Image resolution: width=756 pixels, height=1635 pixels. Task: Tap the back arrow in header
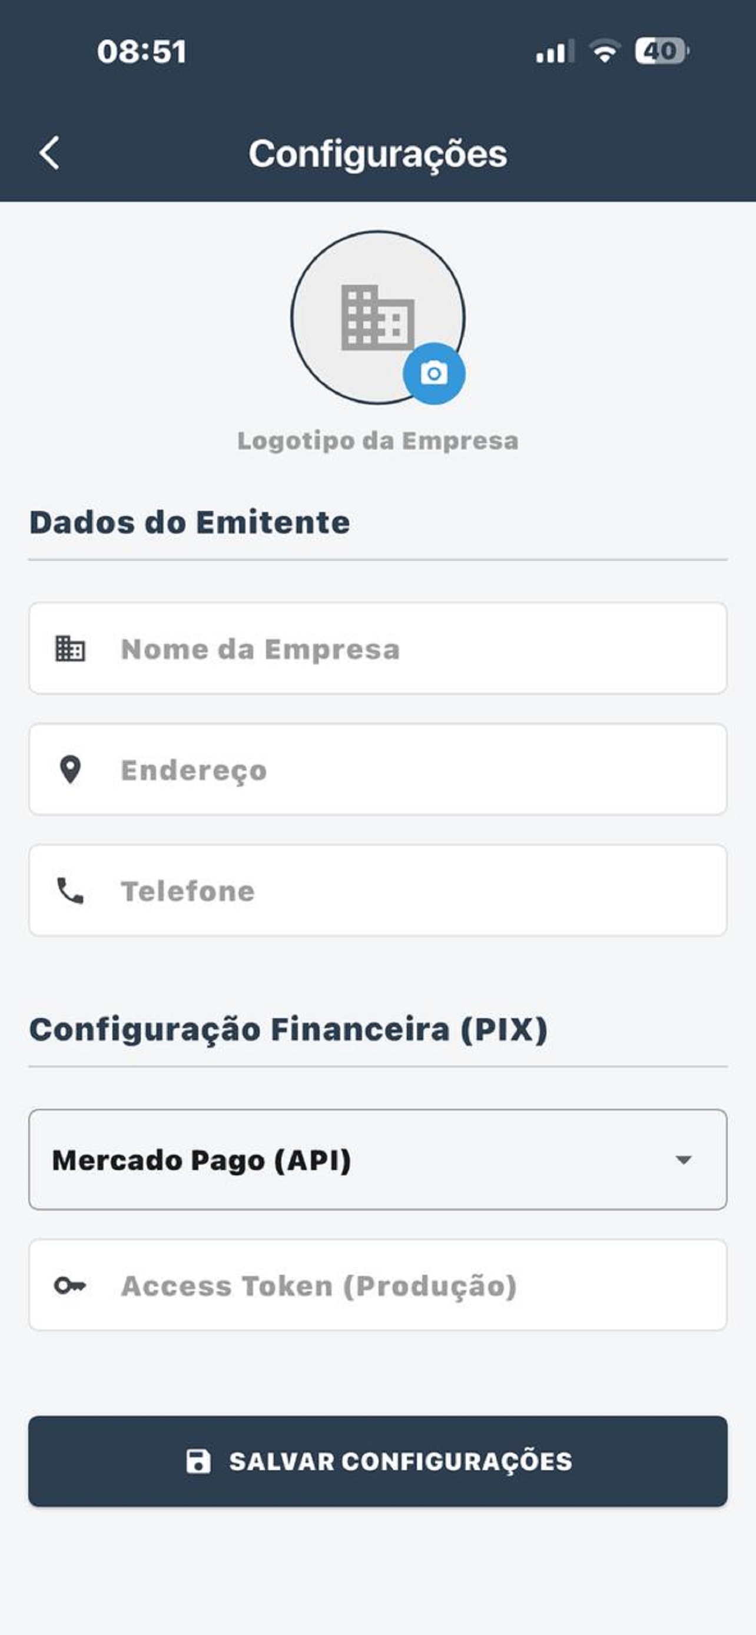[x=49, y=153]
